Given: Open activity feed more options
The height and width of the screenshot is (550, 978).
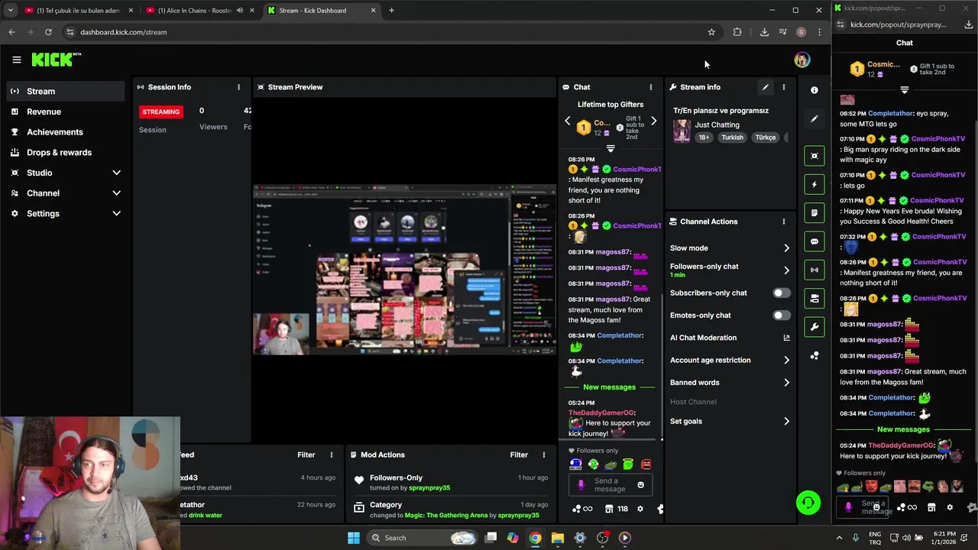Looking at the screenshot, I should [331, 455].
